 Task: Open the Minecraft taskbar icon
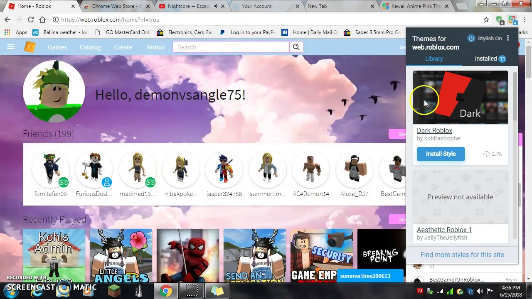pos(114,291)
